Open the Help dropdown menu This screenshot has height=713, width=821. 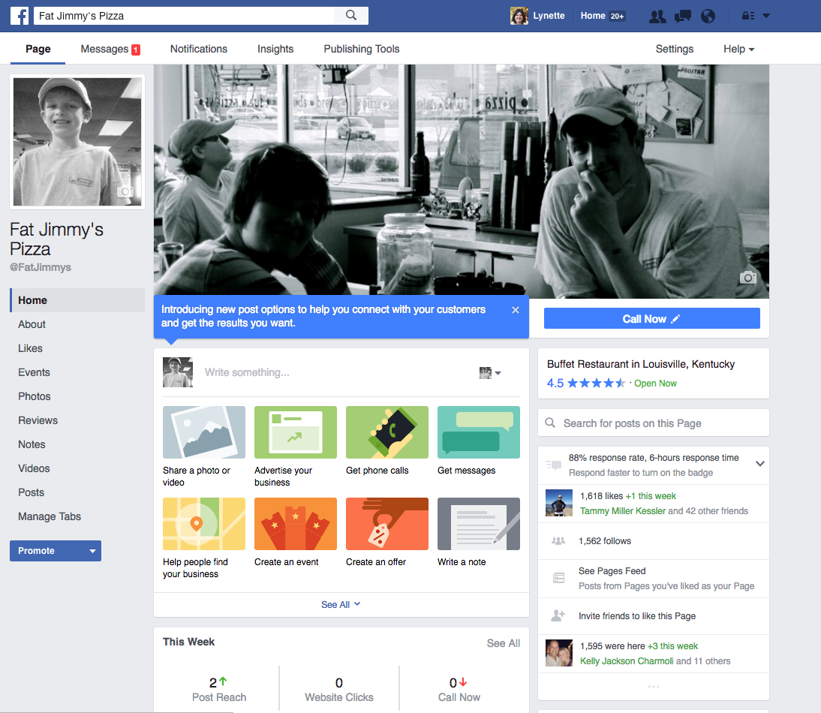tap(738, 49)
